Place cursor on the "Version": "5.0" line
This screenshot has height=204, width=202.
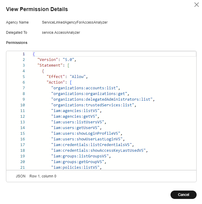pyautogui.click(x=57, y=59)
